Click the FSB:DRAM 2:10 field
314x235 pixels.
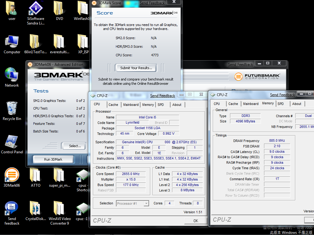tap(277, 146)
